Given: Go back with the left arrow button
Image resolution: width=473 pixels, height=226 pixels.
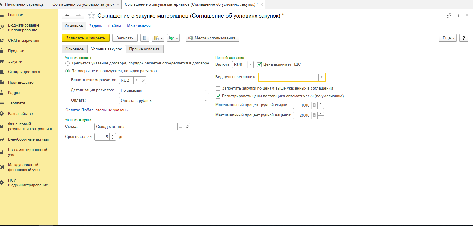Looking at the screenshot, I should (x=67, y=15).
